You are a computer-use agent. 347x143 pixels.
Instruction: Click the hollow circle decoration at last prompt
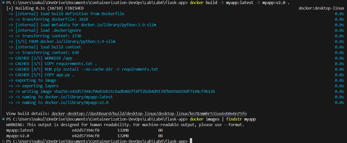pos(3,141)
